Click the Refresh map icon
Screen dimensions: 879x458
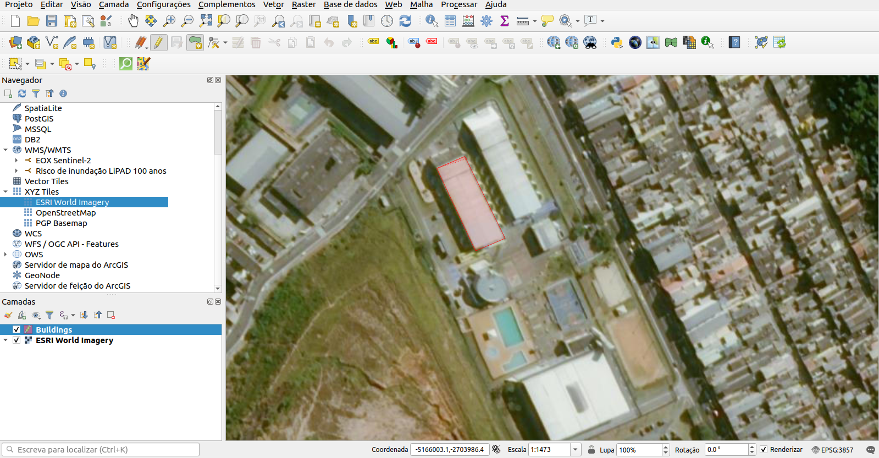pos(405,21)
